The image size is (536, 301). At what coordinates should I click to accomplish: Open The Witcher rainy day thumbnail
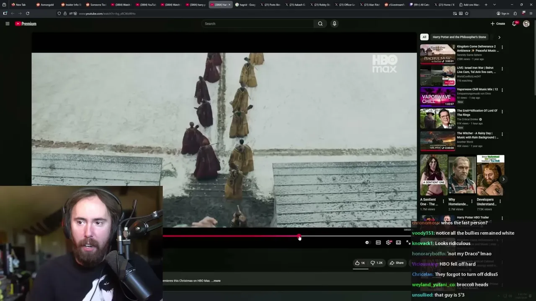(x=438, y=141)
